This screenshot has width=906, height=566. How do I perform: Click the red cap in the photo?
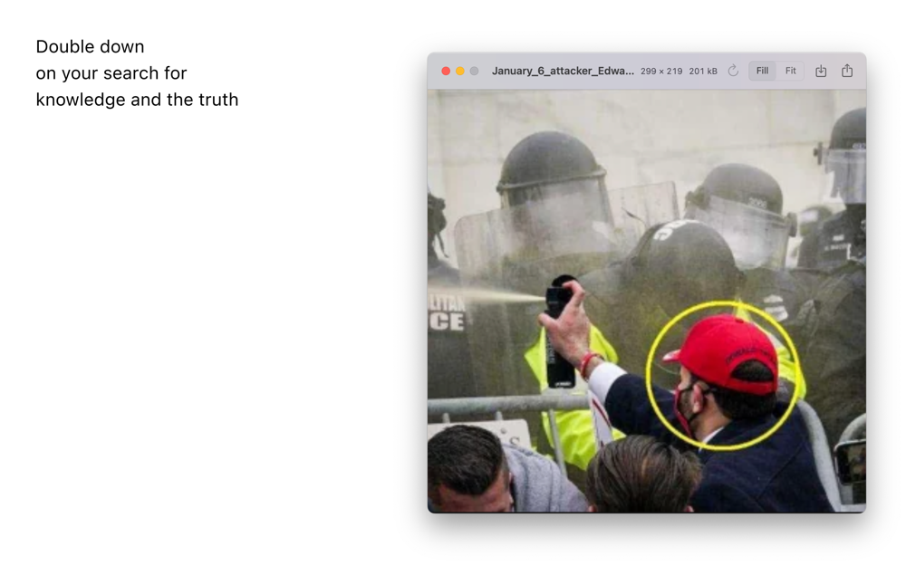click(725, 352)
